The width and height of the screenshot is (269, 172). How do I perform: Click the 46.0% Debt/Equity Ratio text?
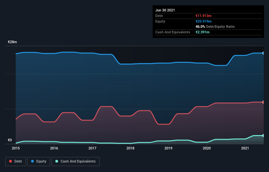coord(215,27)
